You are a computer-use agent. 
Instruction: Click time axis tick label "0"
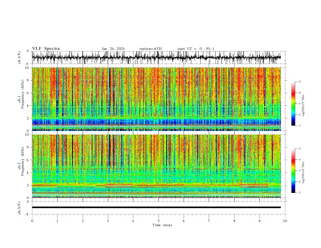32,221
